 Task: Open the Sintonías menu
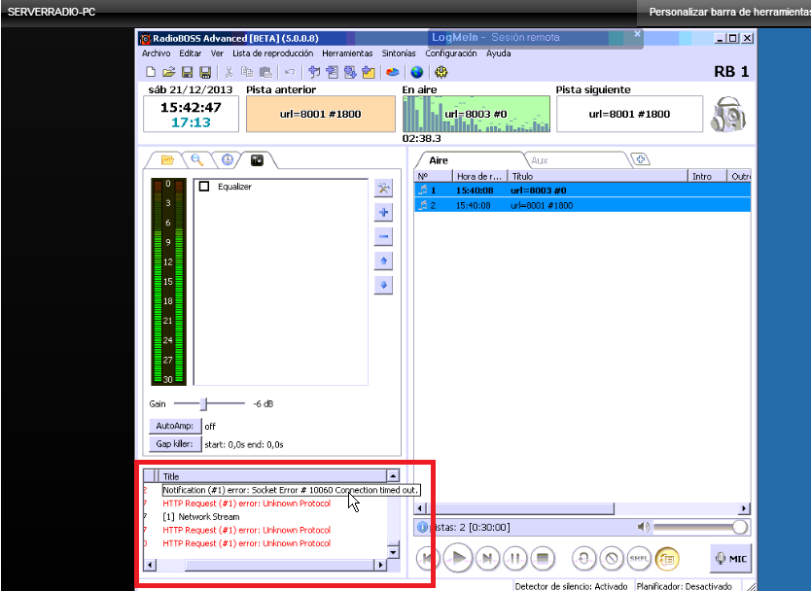point(399,53)
